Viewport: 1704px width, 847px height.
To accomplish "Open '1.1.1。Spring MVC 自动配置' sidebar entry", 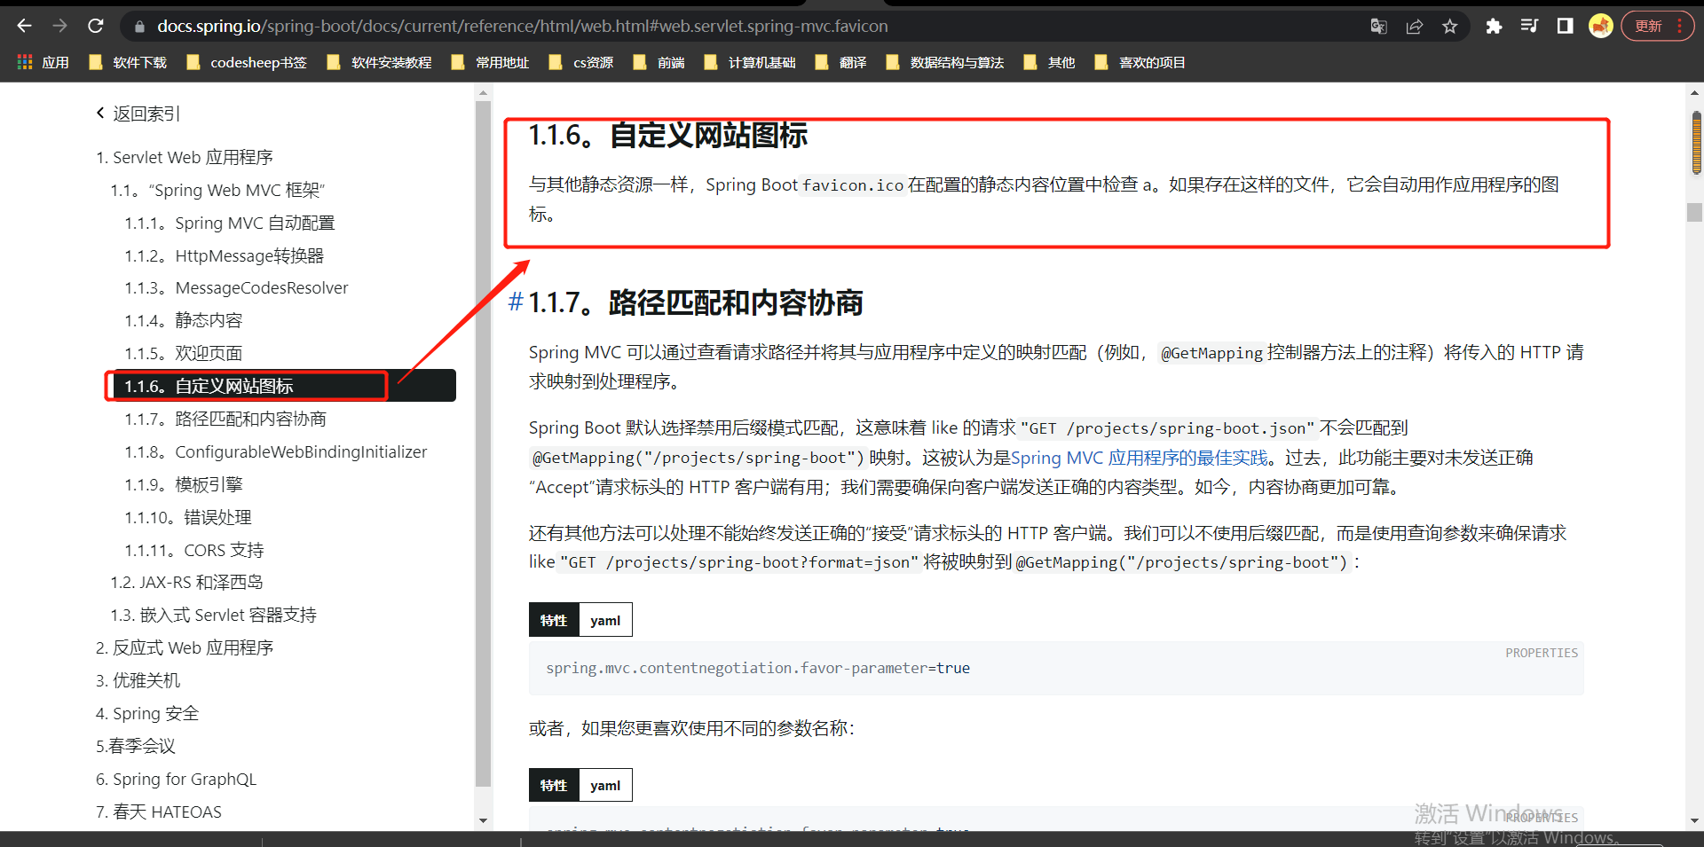I will tap(230, 223).
